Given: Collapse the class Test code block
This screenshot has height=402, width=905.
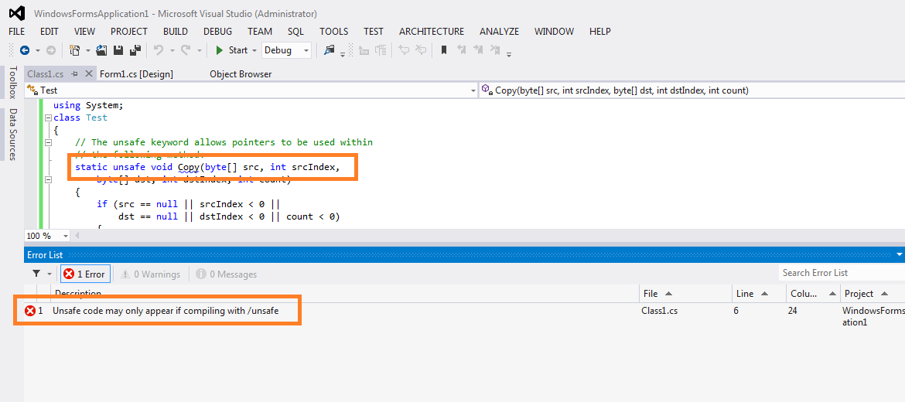Looking at the screenshot, I should click(x=47, y=118).
